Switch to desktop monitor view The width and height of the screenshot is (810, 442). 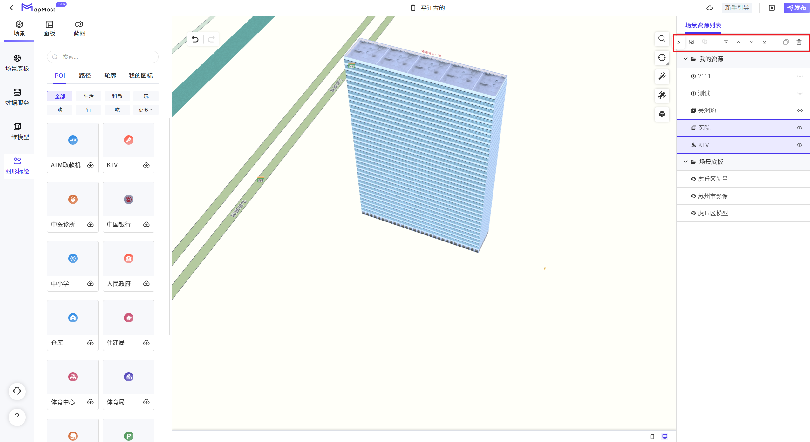(x=664, y=437)
